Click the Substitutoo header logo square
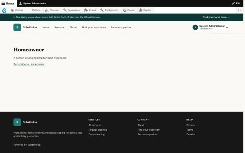 pyautogui.click(x=17, y=27)
